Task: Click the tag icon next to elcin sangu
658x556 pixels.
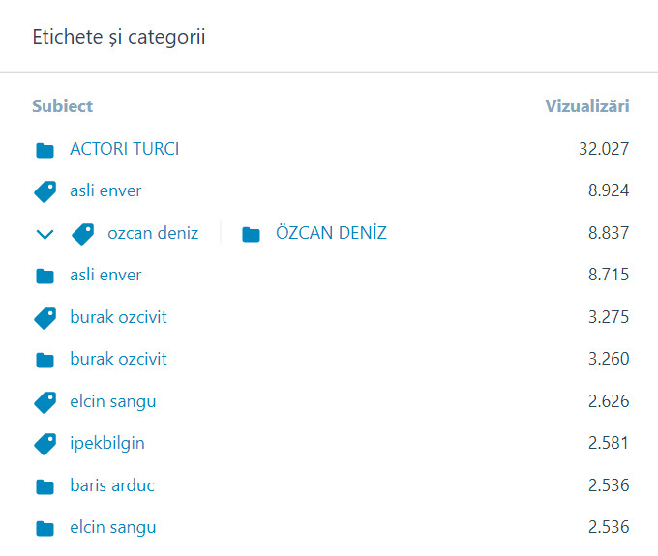Action: (45, 401)
